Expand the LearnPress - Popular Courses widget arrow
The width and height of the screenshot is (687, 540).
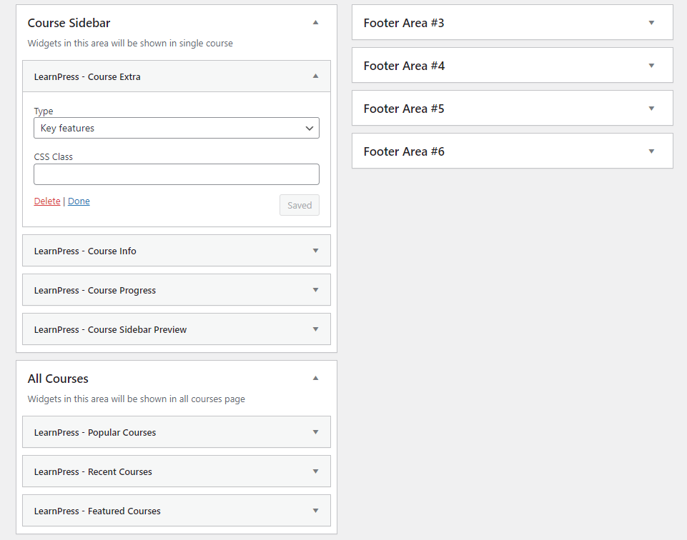coord(315,432)
